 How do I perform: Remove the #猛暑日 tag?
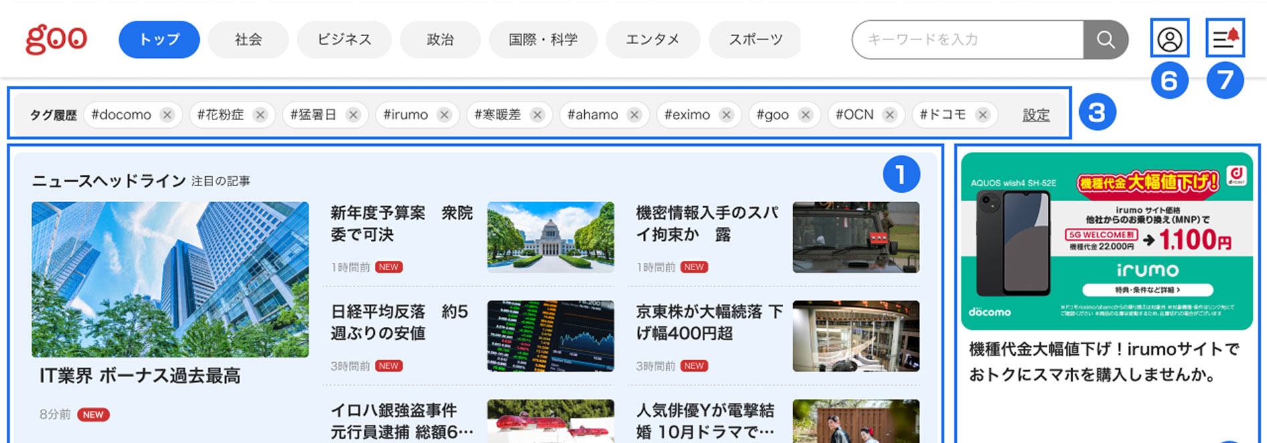[x=354, y=115]
